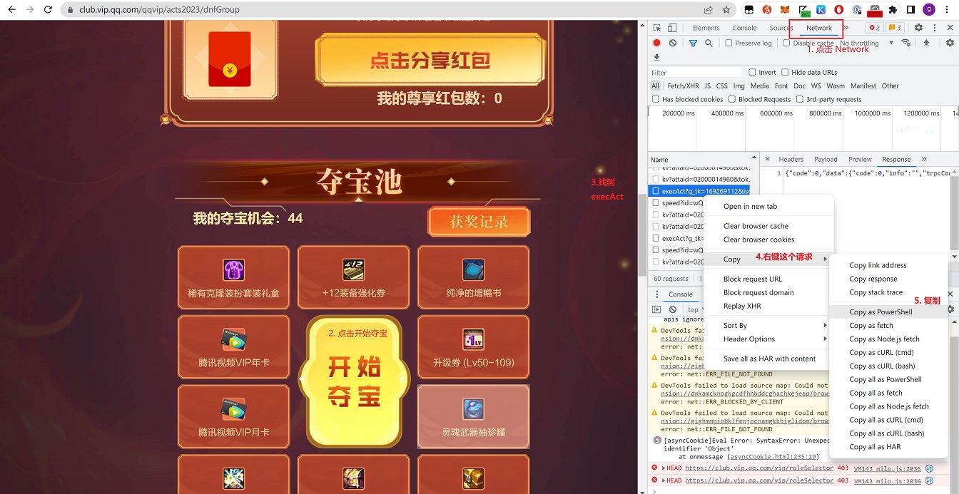
Task: Click the network Filter input field
Action: tap(696, 72)
